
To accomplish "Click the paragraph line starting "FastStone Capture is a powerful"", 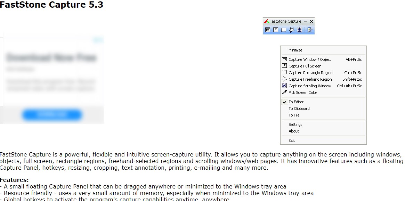I will (x=201, y=154).
